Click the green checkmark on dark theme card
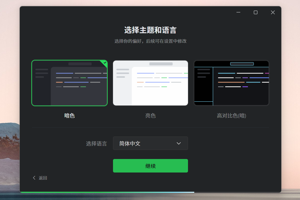Viewport: 300px width, 200px height. tap(105, 63)
